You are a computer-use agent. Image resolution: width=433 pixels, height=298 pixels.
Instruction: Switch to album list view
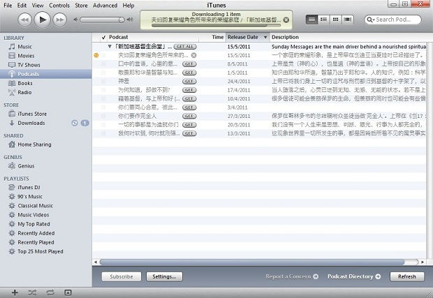click(x=323, y=20)
